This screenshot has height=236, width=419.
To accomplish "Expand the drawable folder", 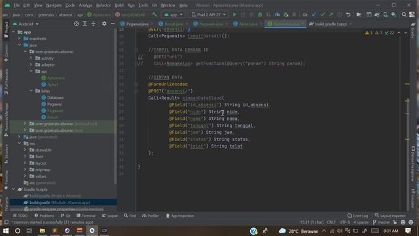I will [25, 150].
